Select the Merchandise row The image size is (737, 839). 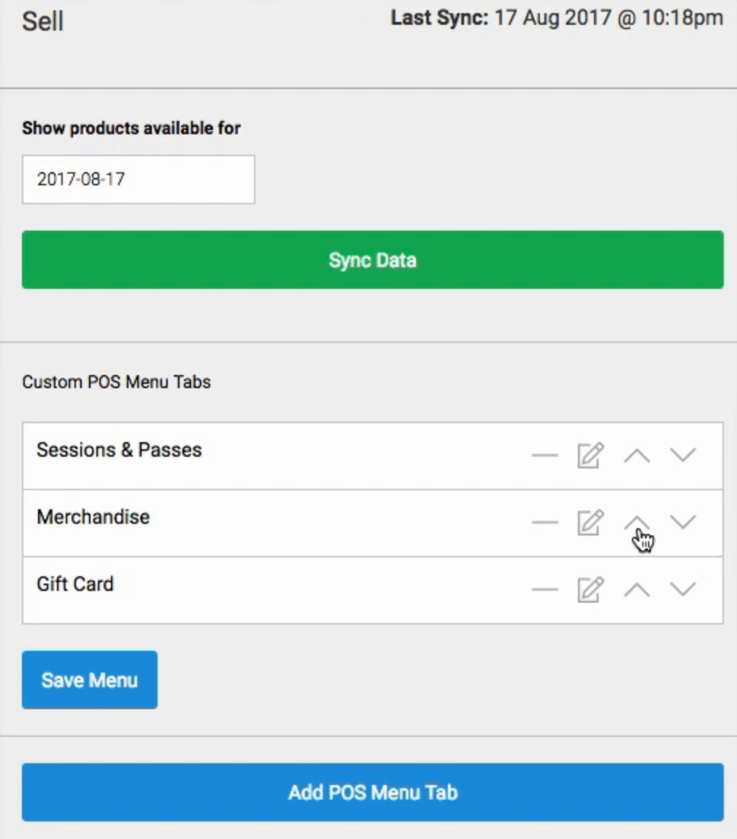pos(373,523)
